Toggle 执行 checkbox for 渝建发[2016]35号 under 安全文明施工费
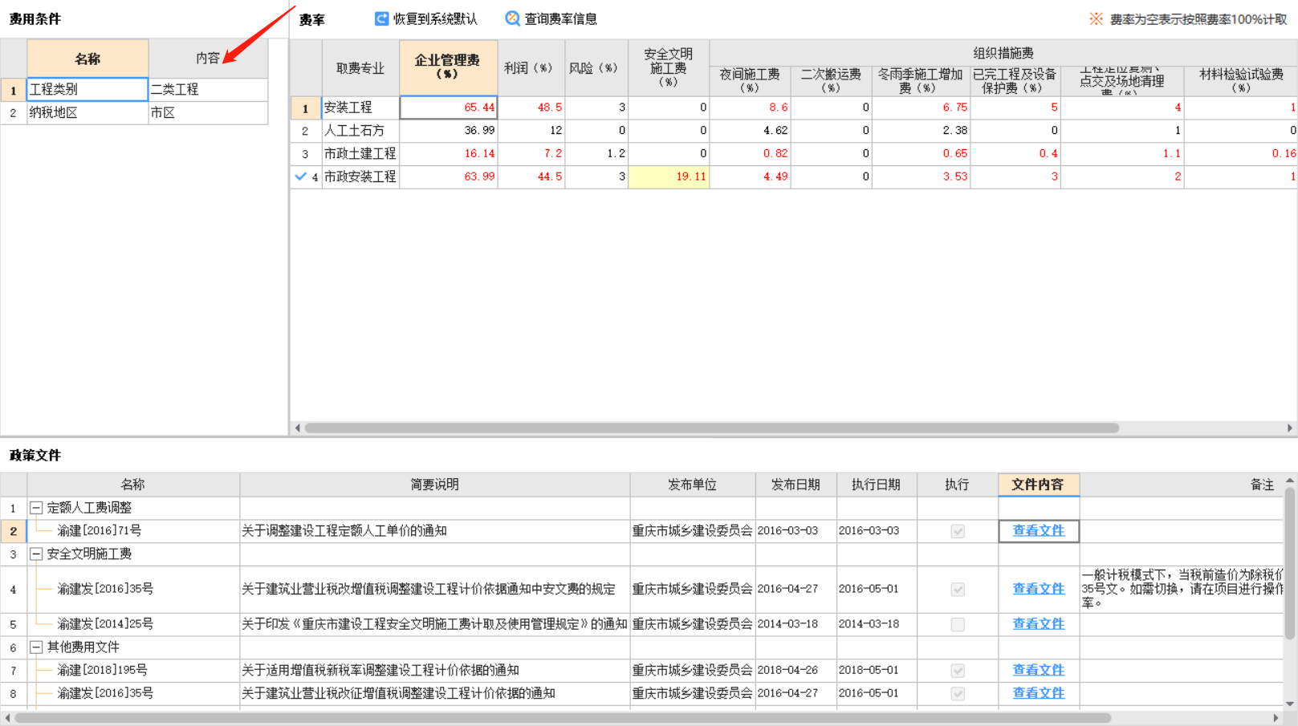This screenshot has width=1298, height=726. pyautogui.click(x=958, y=590)
